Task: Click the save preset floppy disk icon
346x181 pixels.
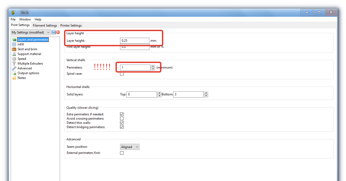Action: click(54, 32)
